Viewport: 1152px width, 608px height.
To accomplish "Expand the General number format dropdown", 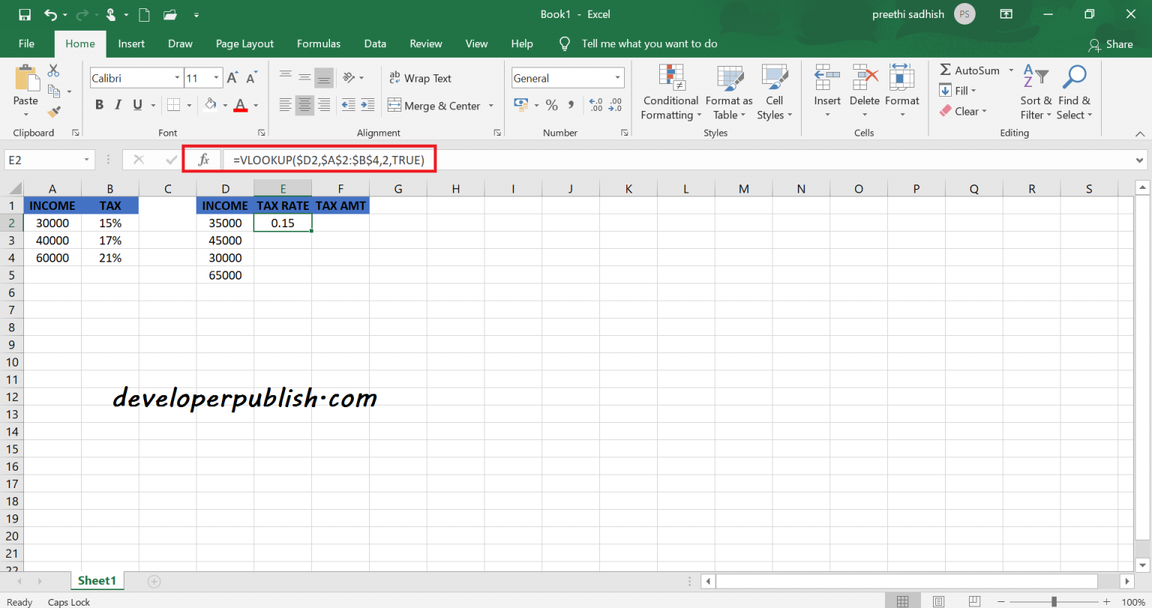I will pyautogui.click(x=617, y=78).
